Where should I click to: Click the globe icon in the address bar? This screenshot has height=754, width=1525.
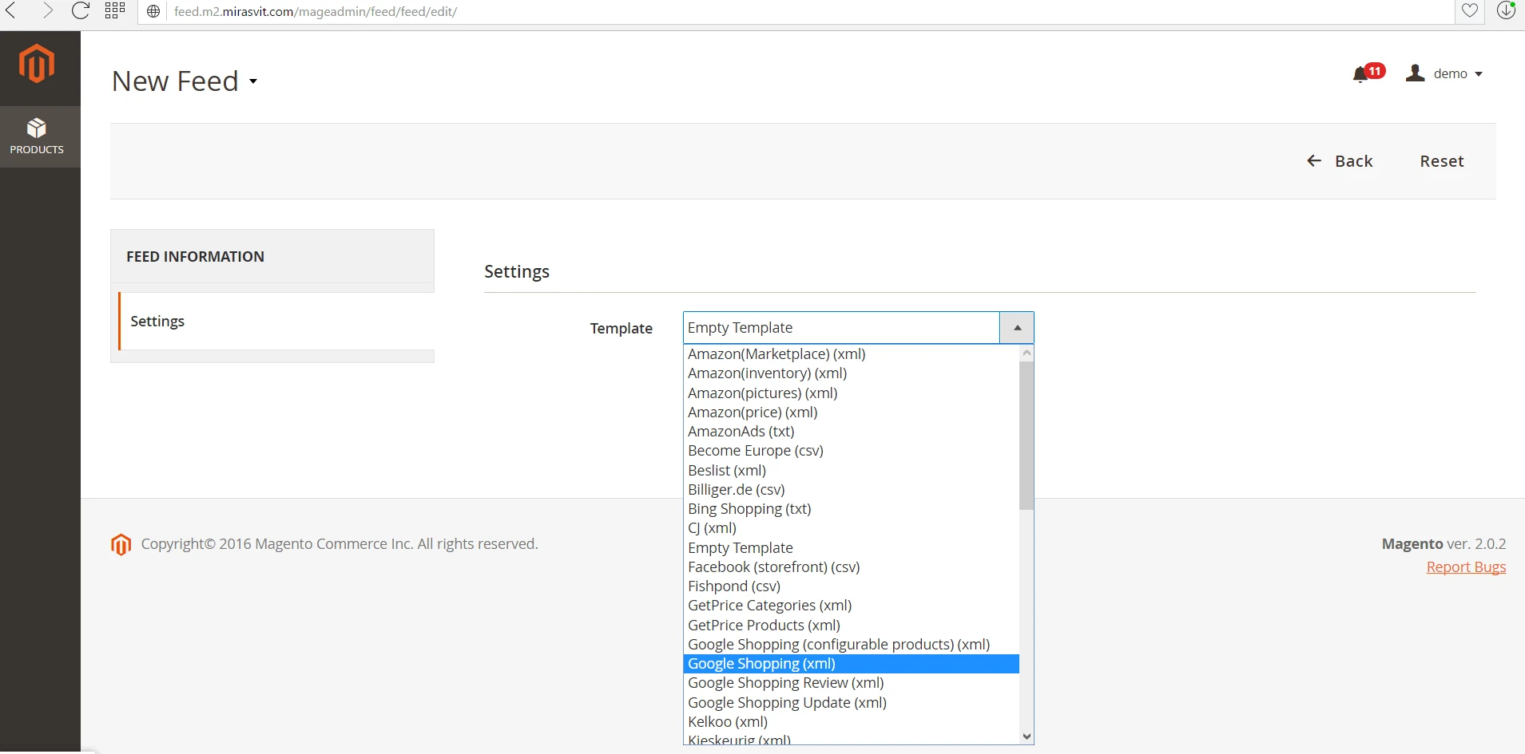click(153, 12)
